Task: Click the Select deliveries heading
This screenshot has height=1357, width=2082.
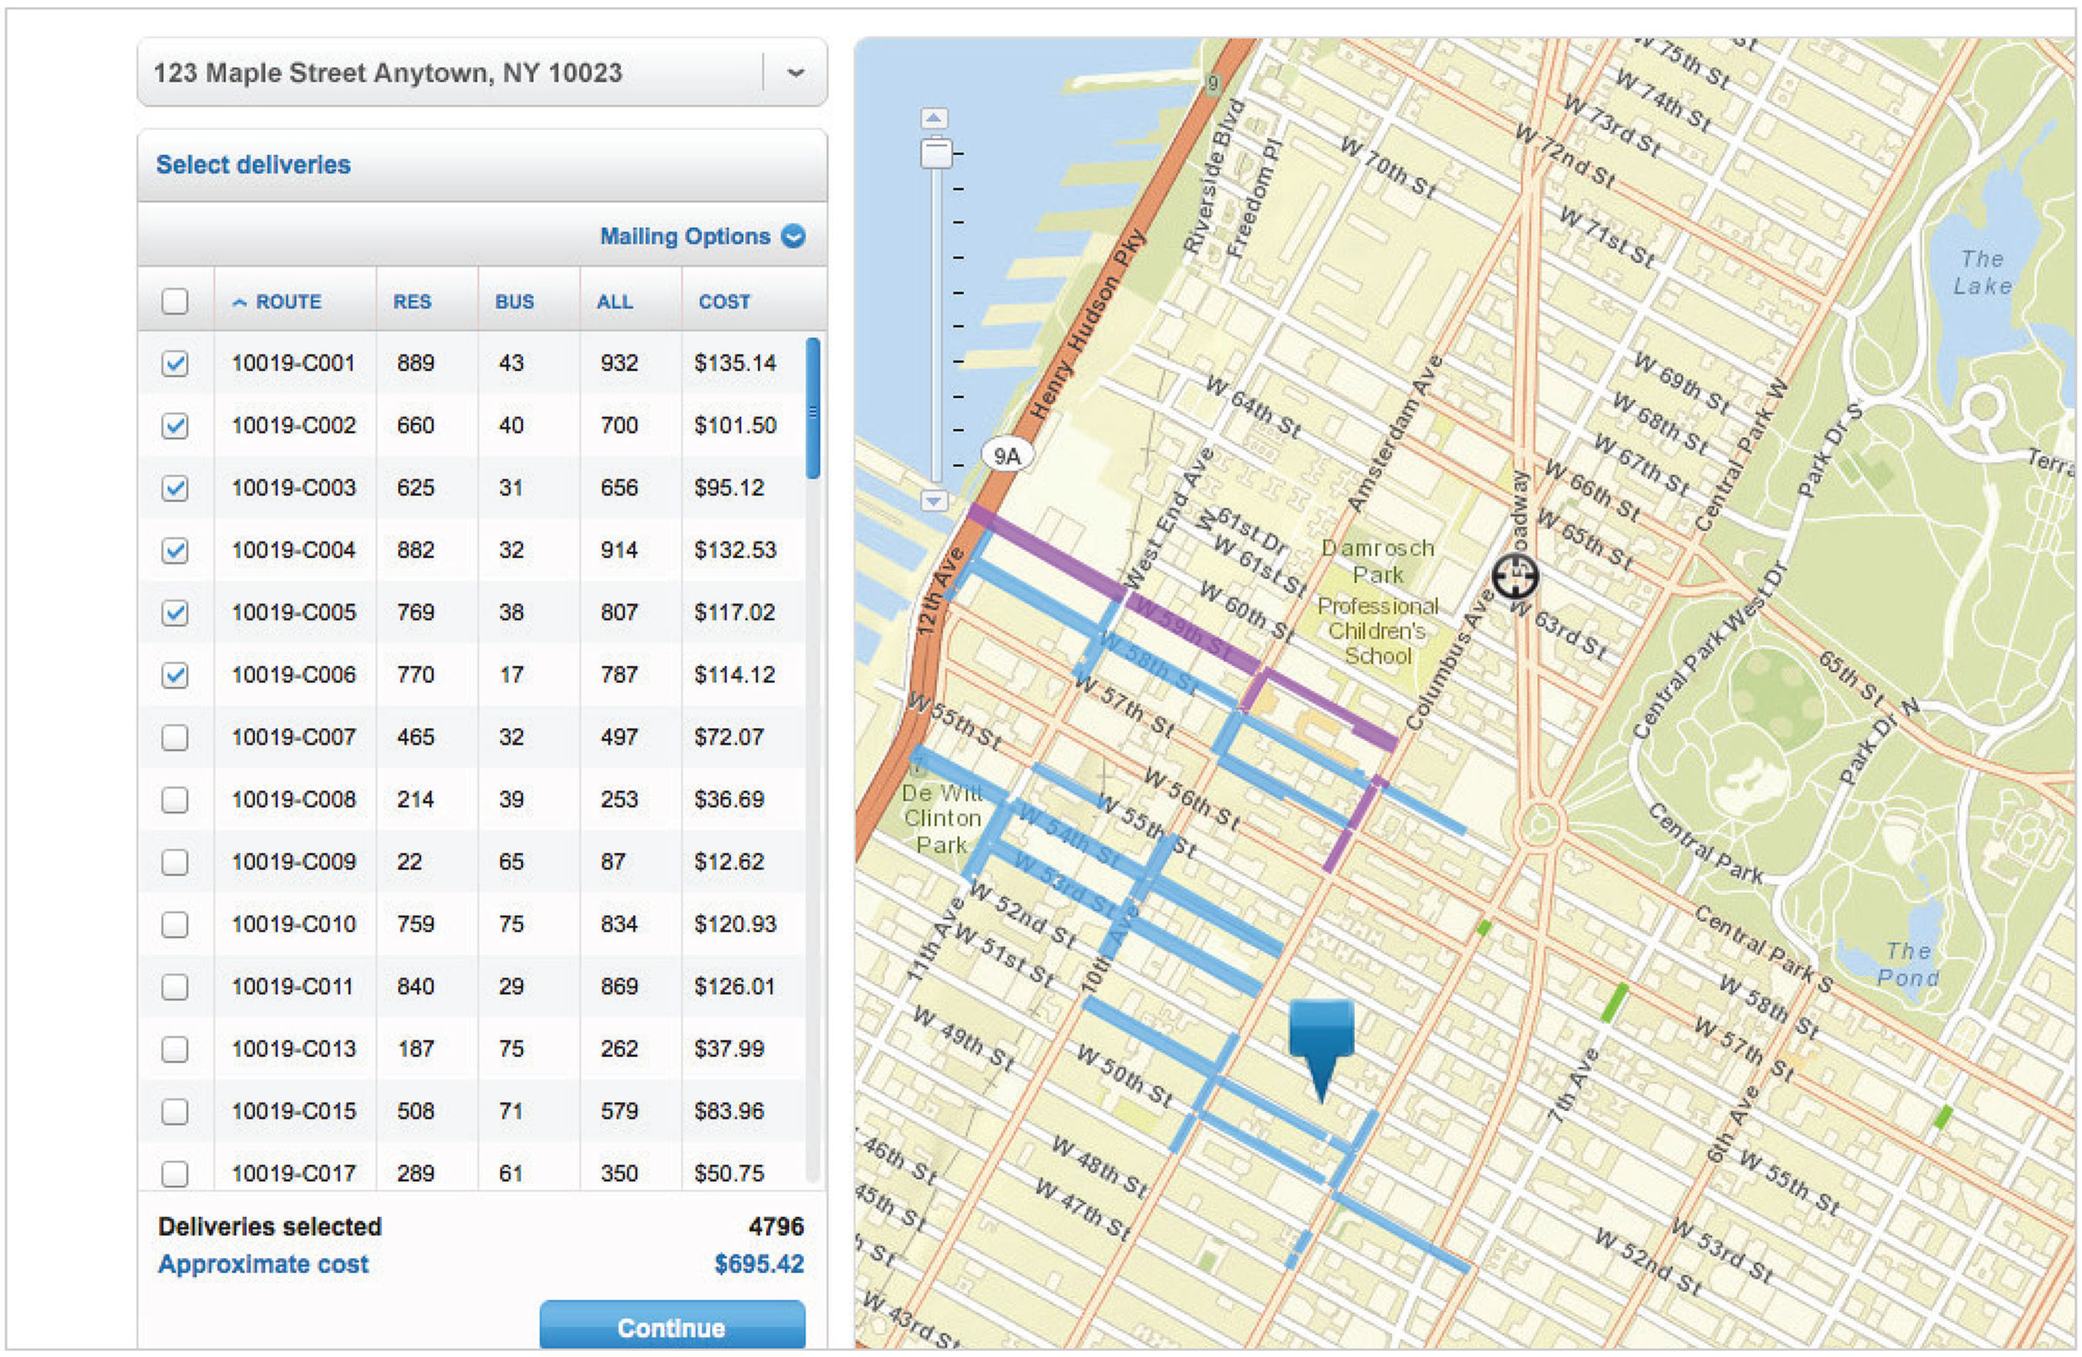Action: [x=253, y=164]
